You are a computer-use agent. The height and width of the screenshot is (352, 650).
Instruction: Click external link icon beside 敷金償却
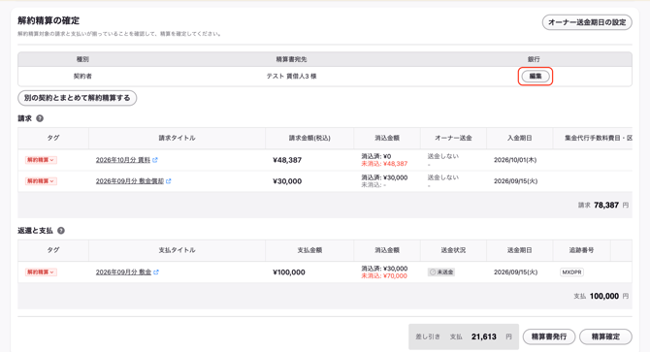pos(168,181)
